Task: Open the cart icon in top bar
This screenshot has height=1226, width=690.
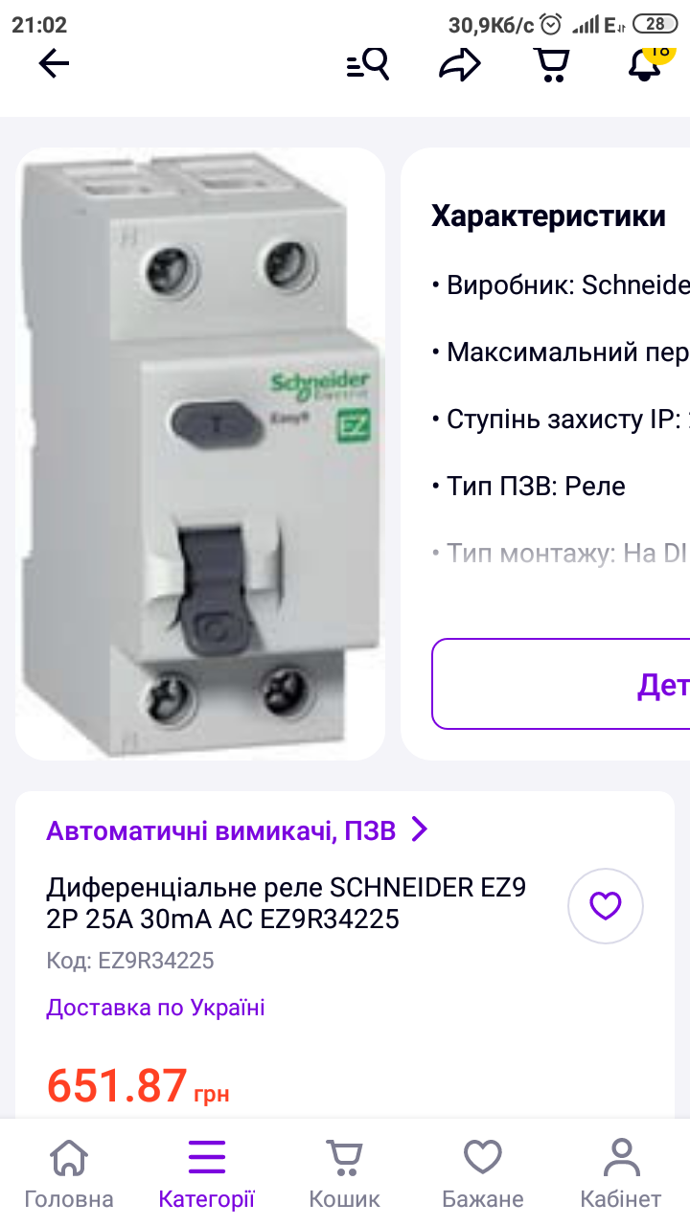Action: (x=551, y=64)
